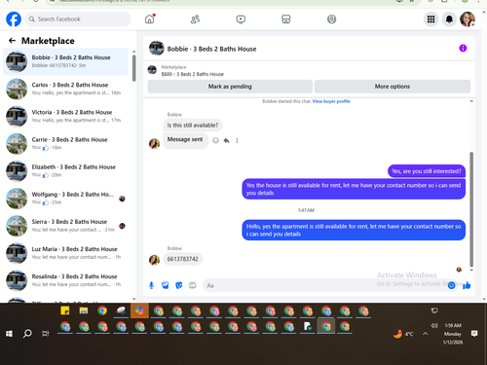487x365 pixels.
Task: Click the phone number message 6613783742
Action: [182, 259]
